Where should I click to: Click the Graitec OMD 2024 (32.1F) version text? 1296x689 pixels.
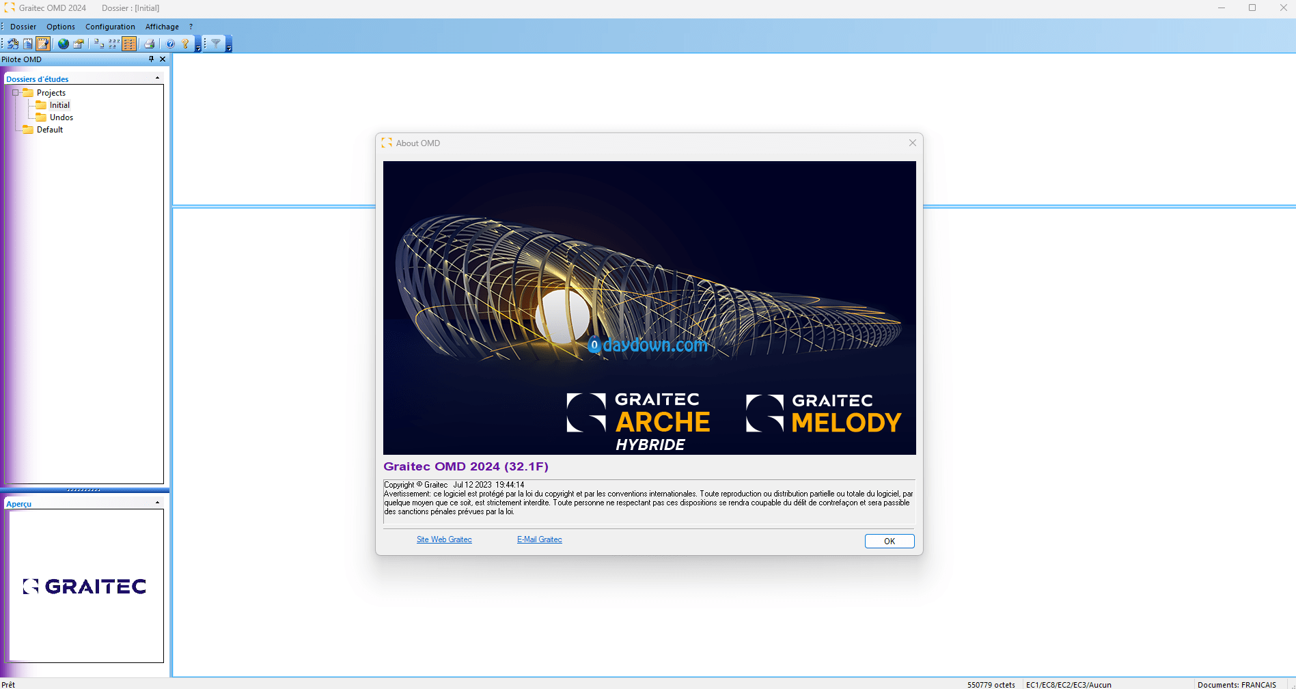pyautogui.click(x=466, y=466)
